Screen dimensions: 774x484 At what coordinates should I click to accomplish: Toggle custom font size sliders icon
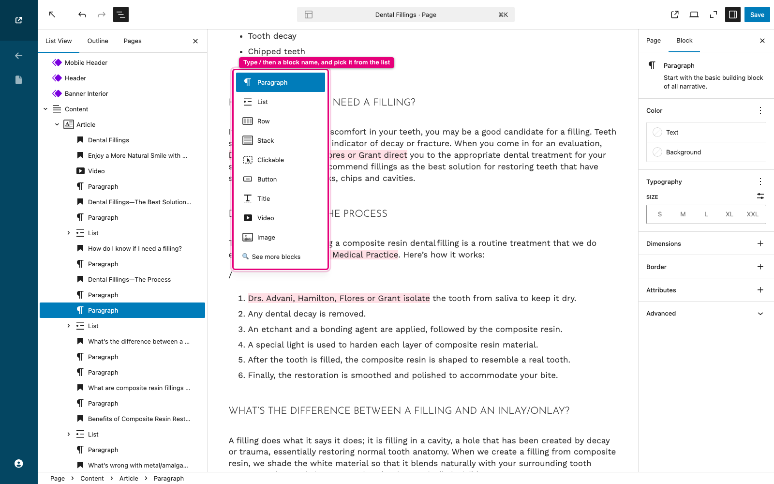click(x=760, y=196)
